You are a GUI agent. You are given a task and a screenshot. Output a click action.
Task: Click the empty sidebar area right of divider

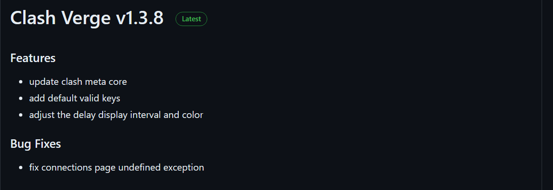coord(548,95)
